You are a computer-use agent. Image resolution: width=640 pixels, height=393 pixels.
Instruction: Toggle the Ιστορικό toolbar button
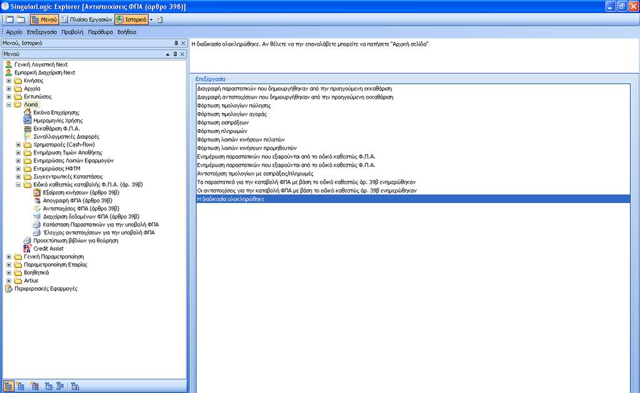tap(131, 19)
